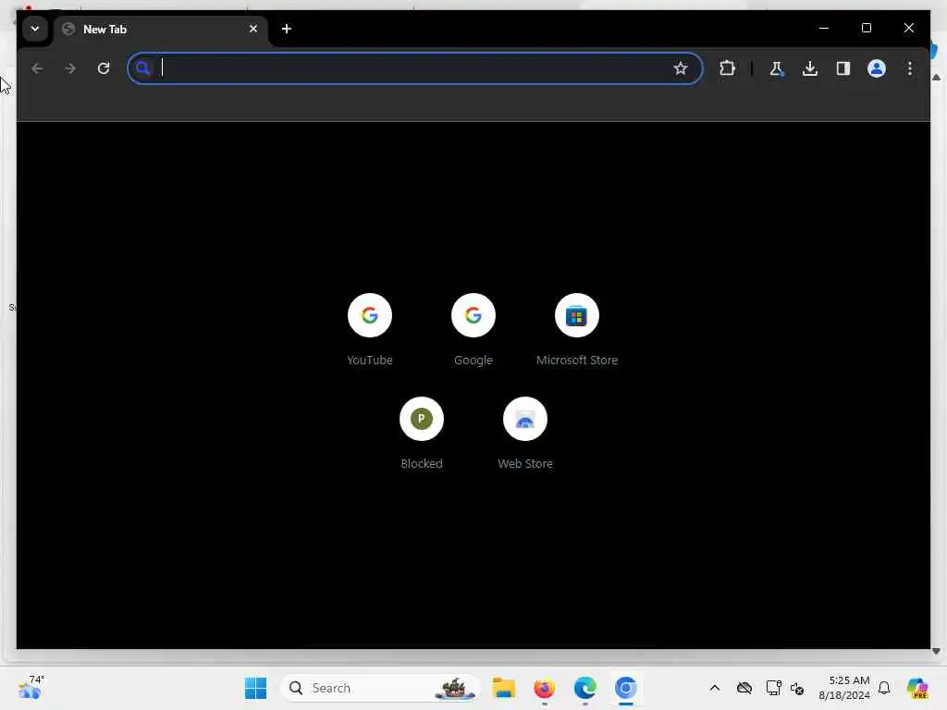Click the magnifier icon in address bar
The width and height of the screenshot is (947, 710).
[142, 68]
